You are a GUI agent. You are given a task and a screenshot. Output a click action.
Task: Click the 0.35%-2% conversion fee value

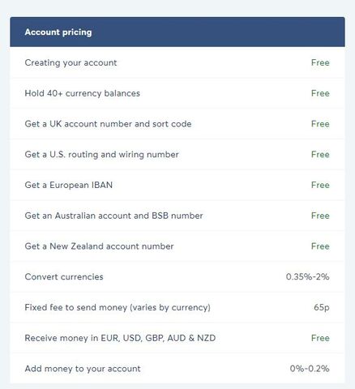307,276
